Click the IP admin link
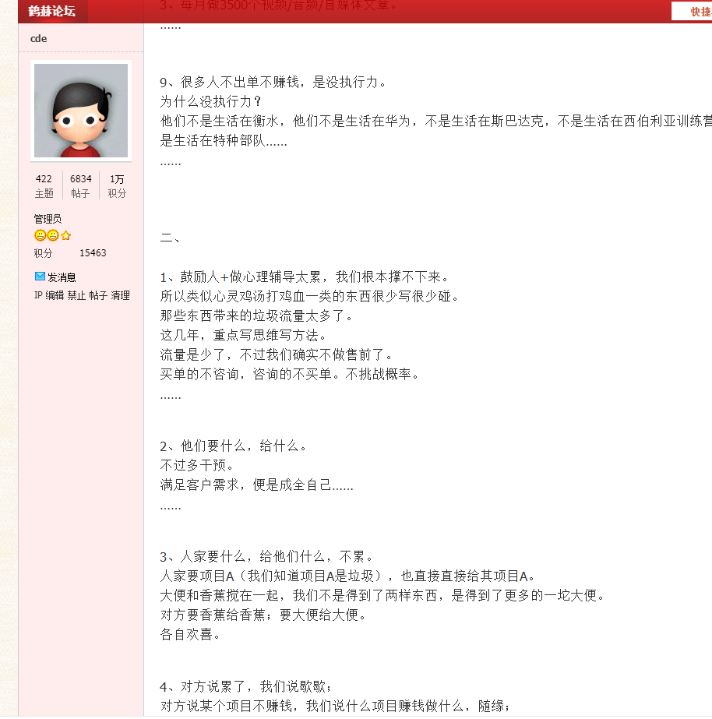Image resolution: width=712 pixels, height=719 pixels. 38,295
